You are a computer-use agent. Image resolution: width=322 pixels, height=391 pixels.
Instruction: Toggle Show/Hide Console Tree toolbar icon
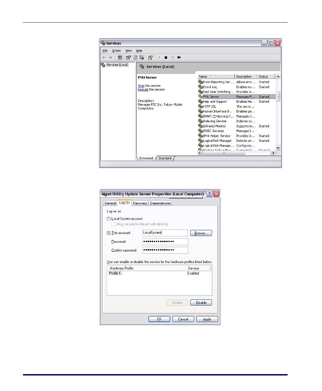coord(119,58)
